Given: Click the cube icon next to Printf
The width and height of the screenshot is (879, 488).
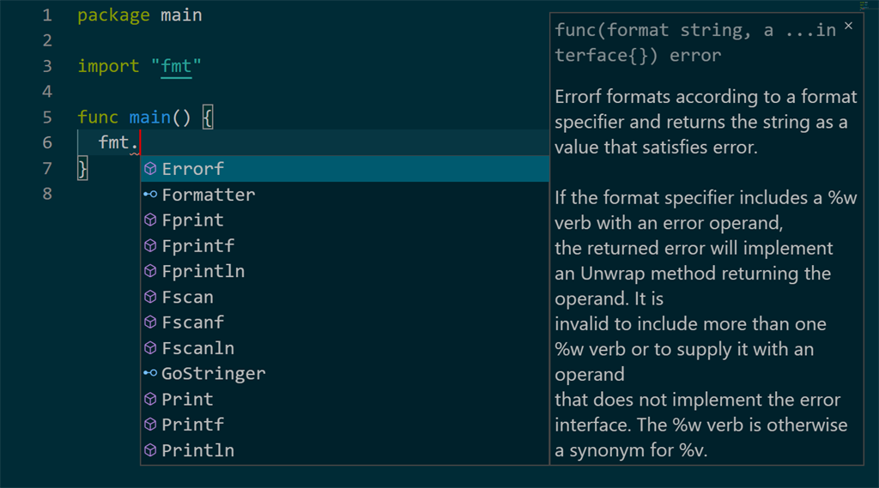Looking at the screenshot, I should coord(150,425).
